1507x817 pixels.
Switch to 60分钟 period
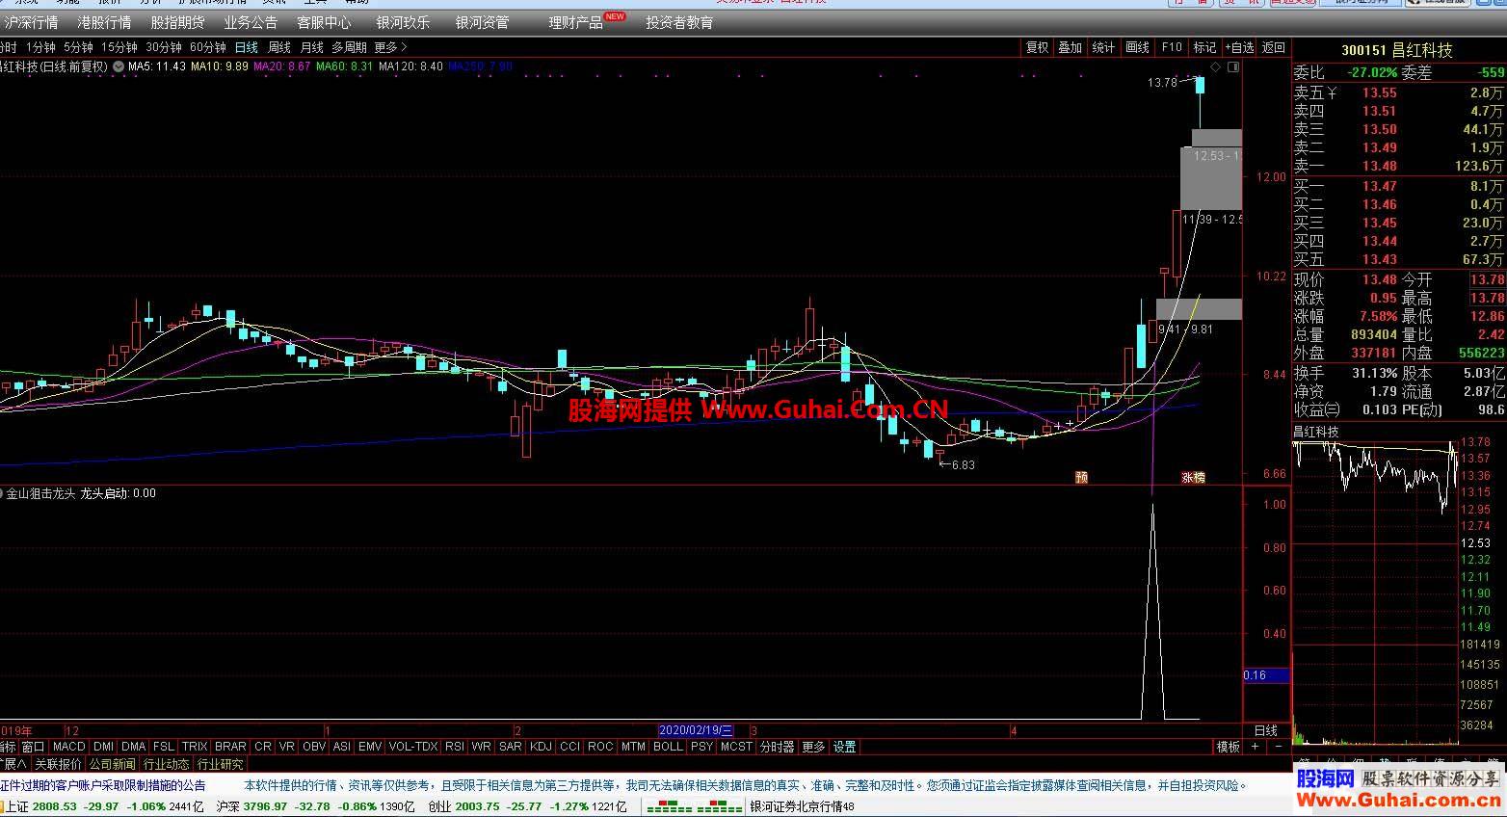point(208,47)
